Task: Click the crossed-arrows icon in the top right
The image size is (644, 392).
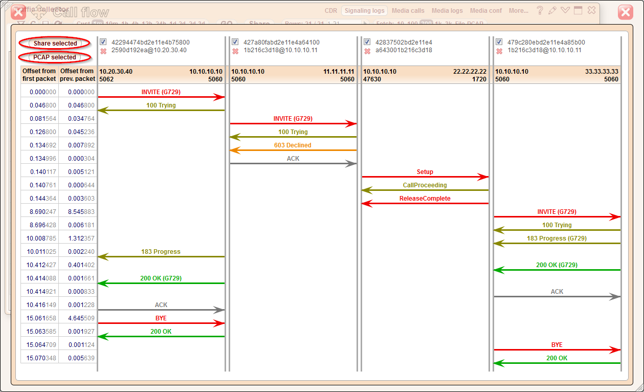Action: pyautogui.click(x=591, y=10)
